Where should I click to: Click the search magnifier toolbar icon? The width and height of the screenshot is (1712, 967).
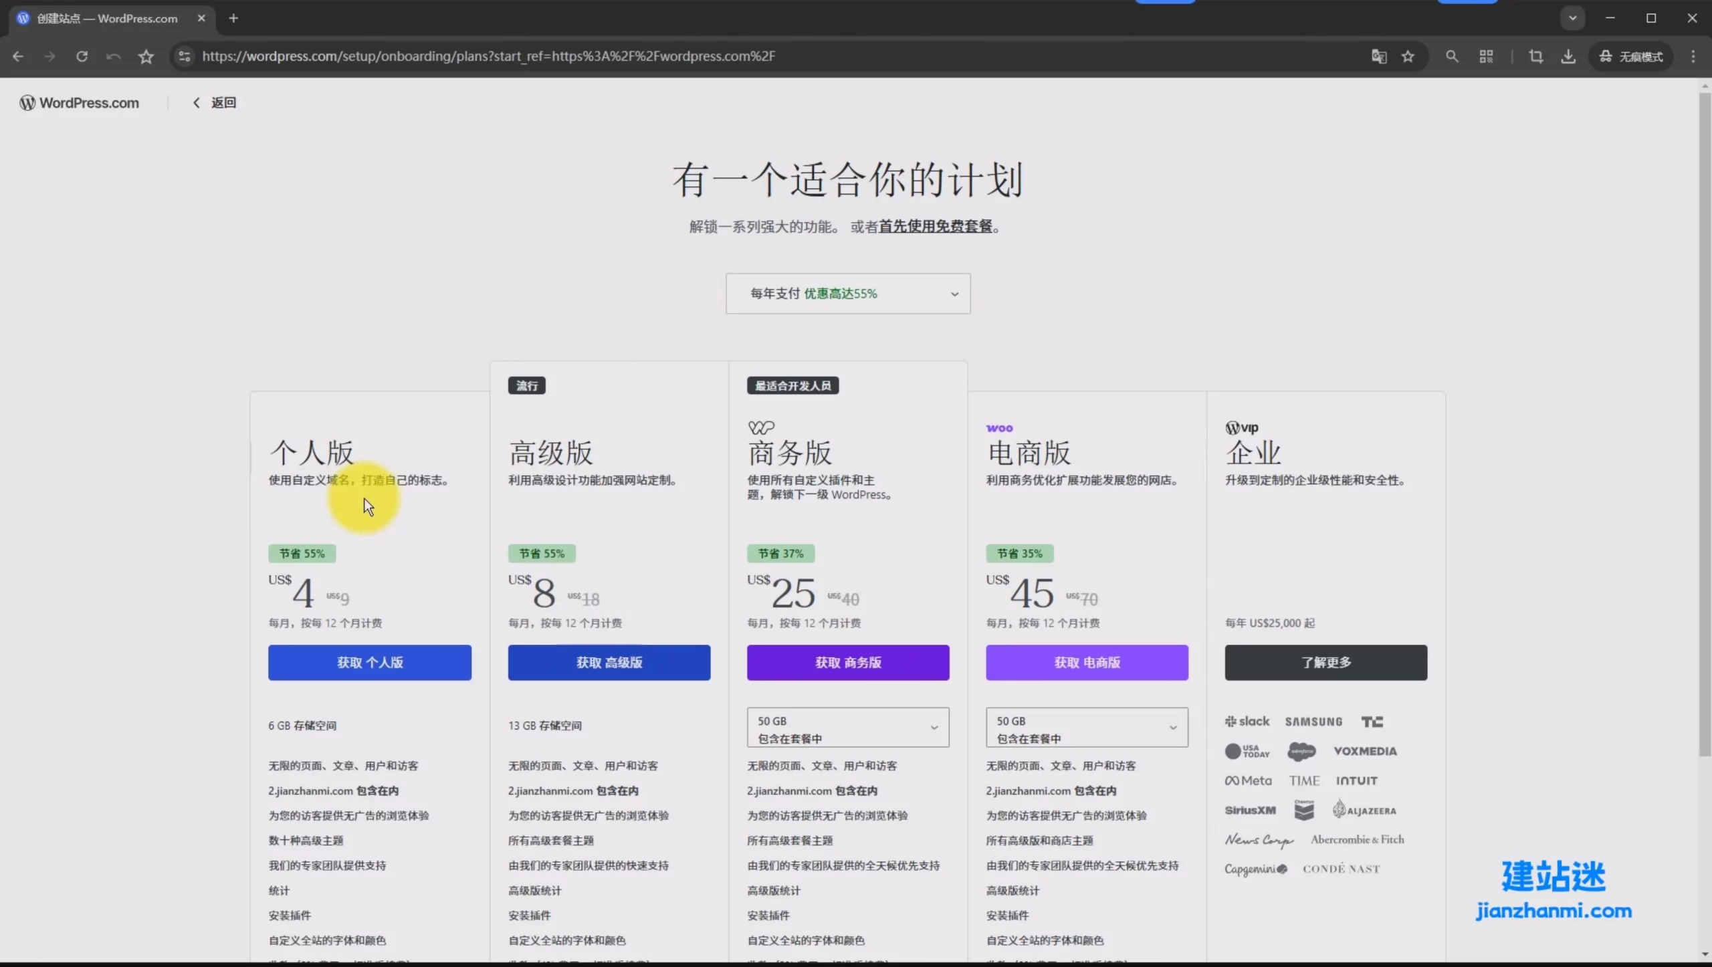1451,56
